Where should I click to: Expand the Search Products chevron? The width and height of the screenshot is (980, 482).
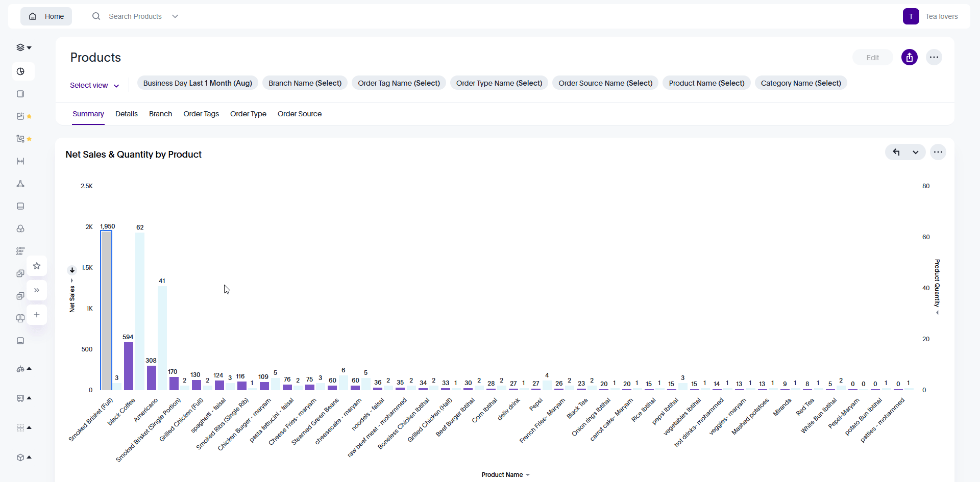[175, 16]
